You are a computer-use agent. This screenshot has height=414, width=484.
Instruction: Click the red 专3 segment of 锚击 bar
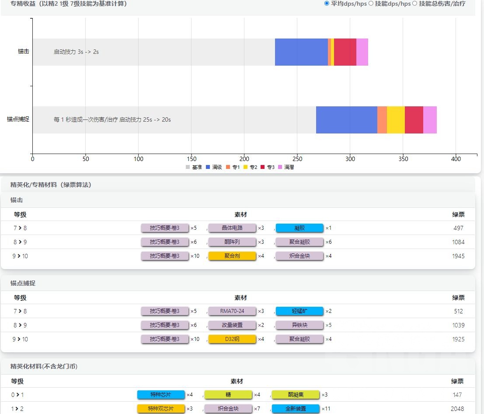pos(345,52)
